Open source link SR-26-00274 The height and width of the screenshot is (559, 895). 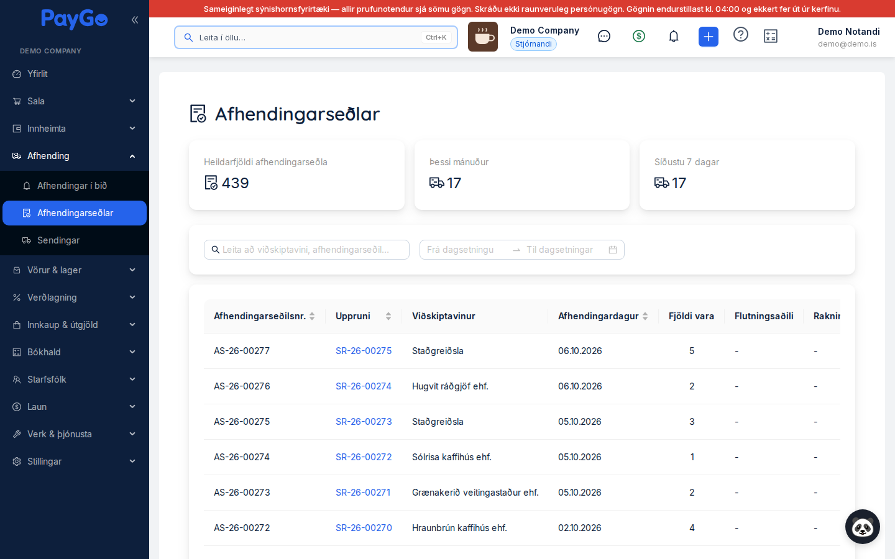point(364,386)
